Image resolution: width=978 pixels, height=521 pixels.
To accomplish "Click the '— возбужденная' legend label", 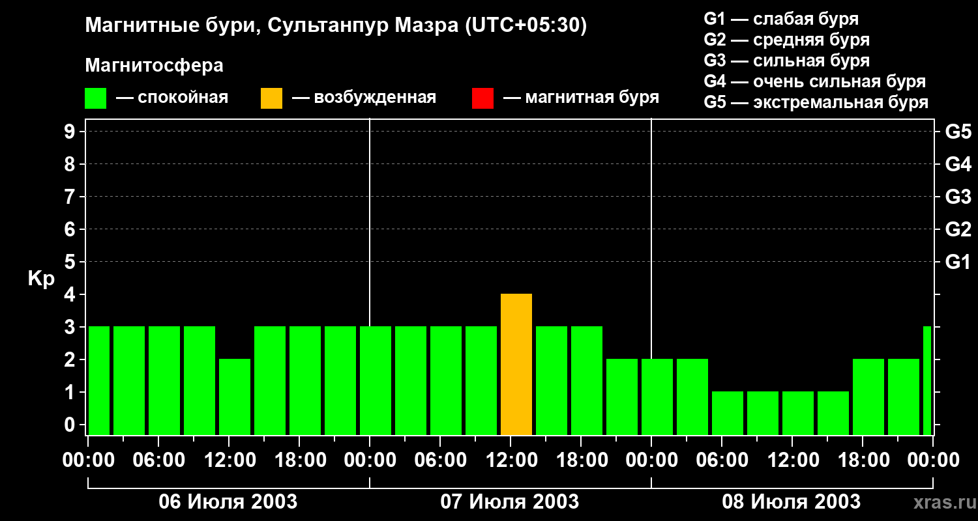I will pos(364,98).
